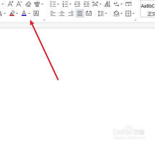Align text right

[71, 13]
